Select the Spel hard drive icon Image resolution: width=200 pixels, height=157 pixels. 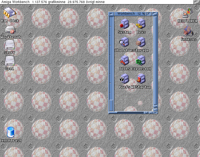10,61
